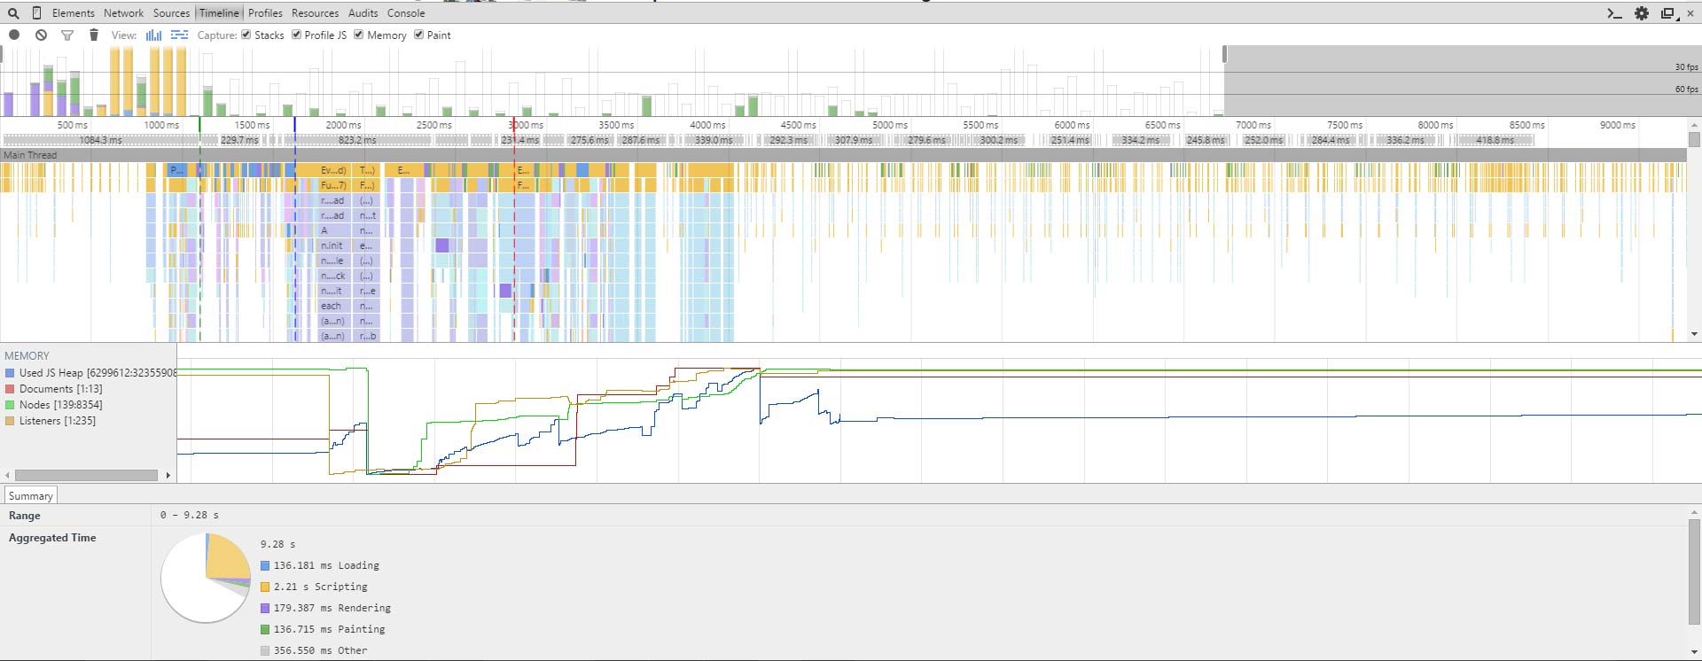Clear the timeline recording
Screen dimensions: 1702x661
(41, 35)
